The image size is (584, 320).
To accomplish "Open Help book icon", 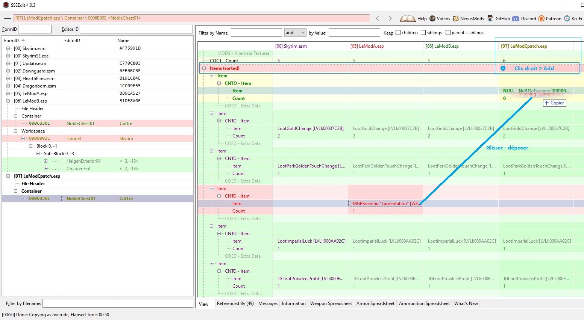I will tap(408, 18).
